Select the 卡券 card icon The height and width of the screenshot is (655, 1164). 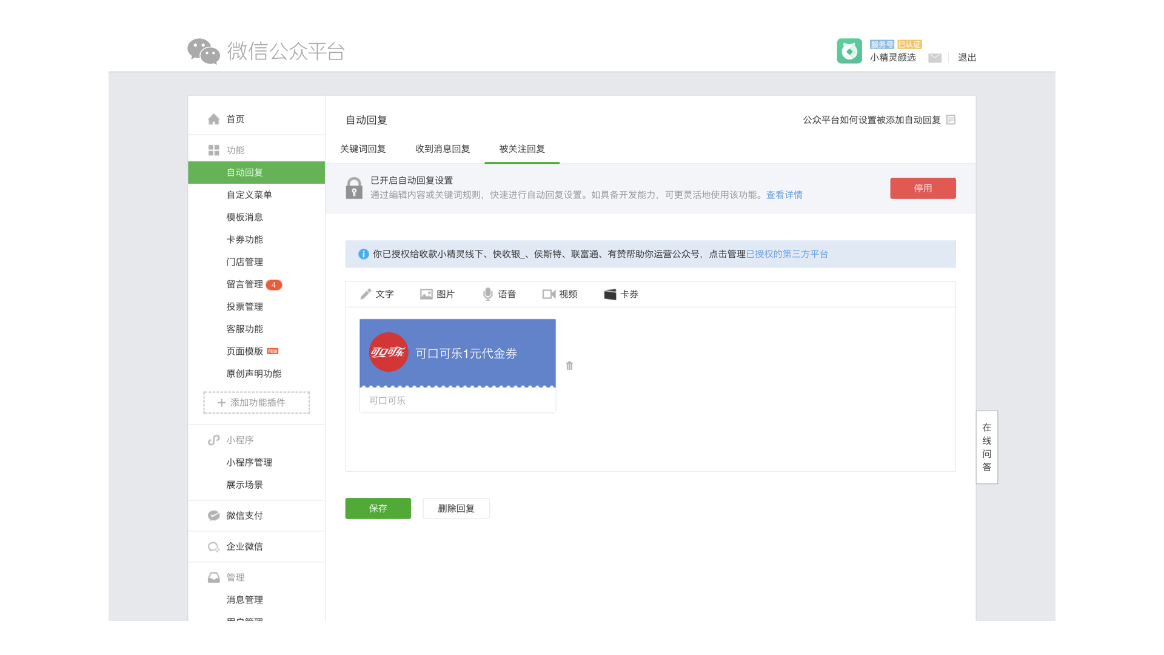(610, 294)
